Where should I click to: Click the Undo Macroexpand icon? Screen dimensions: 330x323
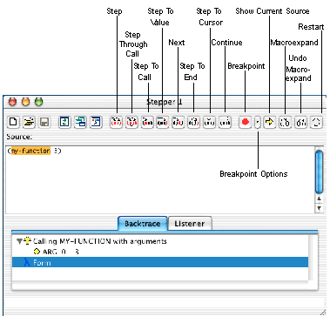(300, 122)
